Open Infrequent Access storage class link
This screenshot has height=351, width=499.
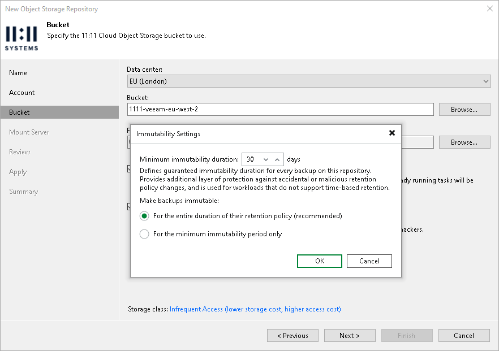[255, 309]
